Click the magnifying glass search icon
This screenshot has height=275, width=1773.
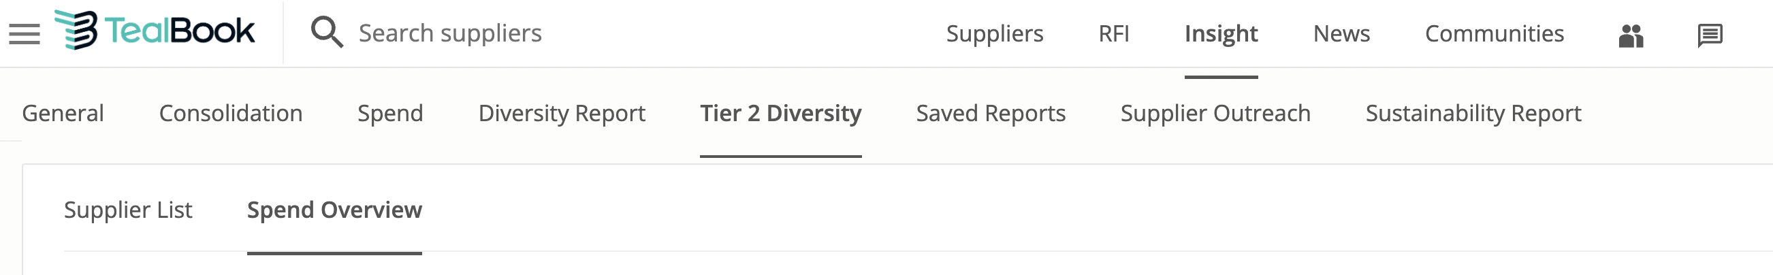click(x=326, y=32)
